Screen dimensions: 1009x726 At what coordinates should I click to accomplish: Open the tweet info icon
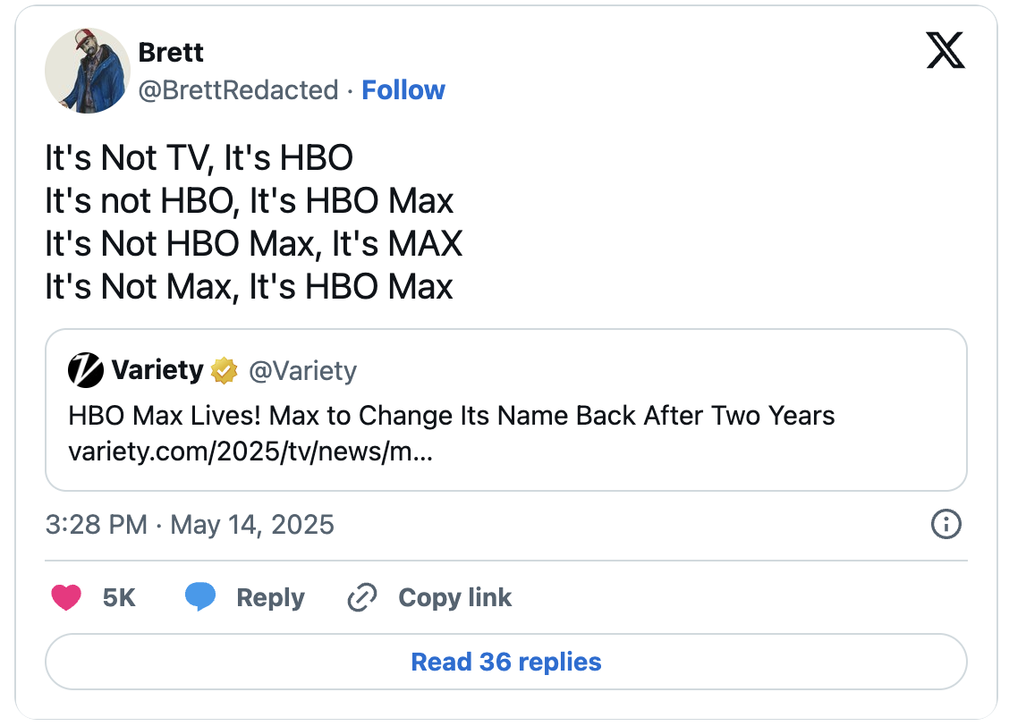point(945,524)
